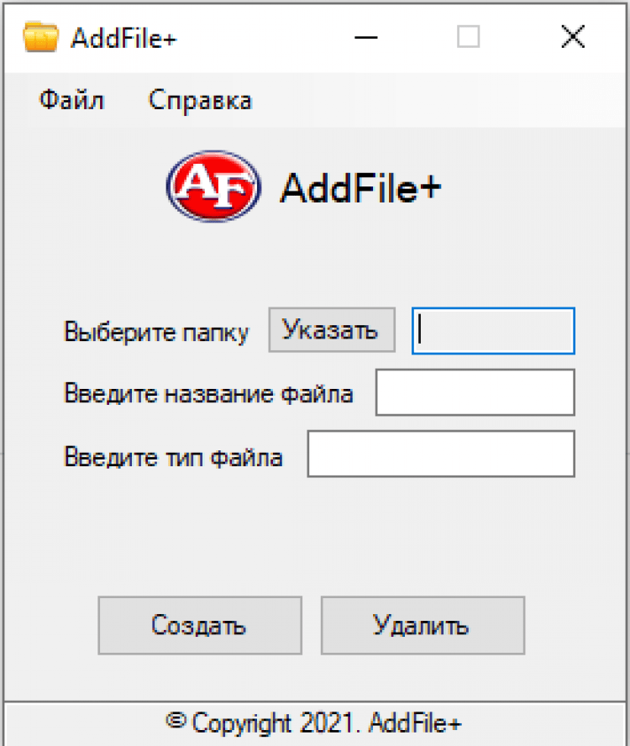Open the Справка menu
Screen dimensions: 630x746
[200, 101]
